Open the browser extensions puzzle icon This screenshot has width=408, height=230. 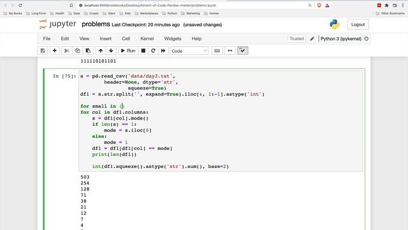click(387, 5)
